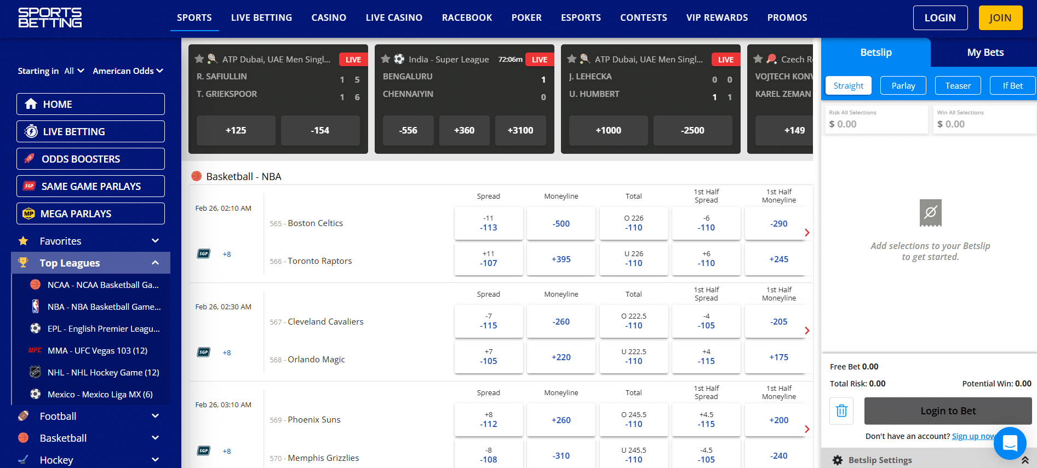The height and width of the screenshot is (468, 1037).
Task: Expand the Basketball sidebar section
Action: click(x=156, y=438)
